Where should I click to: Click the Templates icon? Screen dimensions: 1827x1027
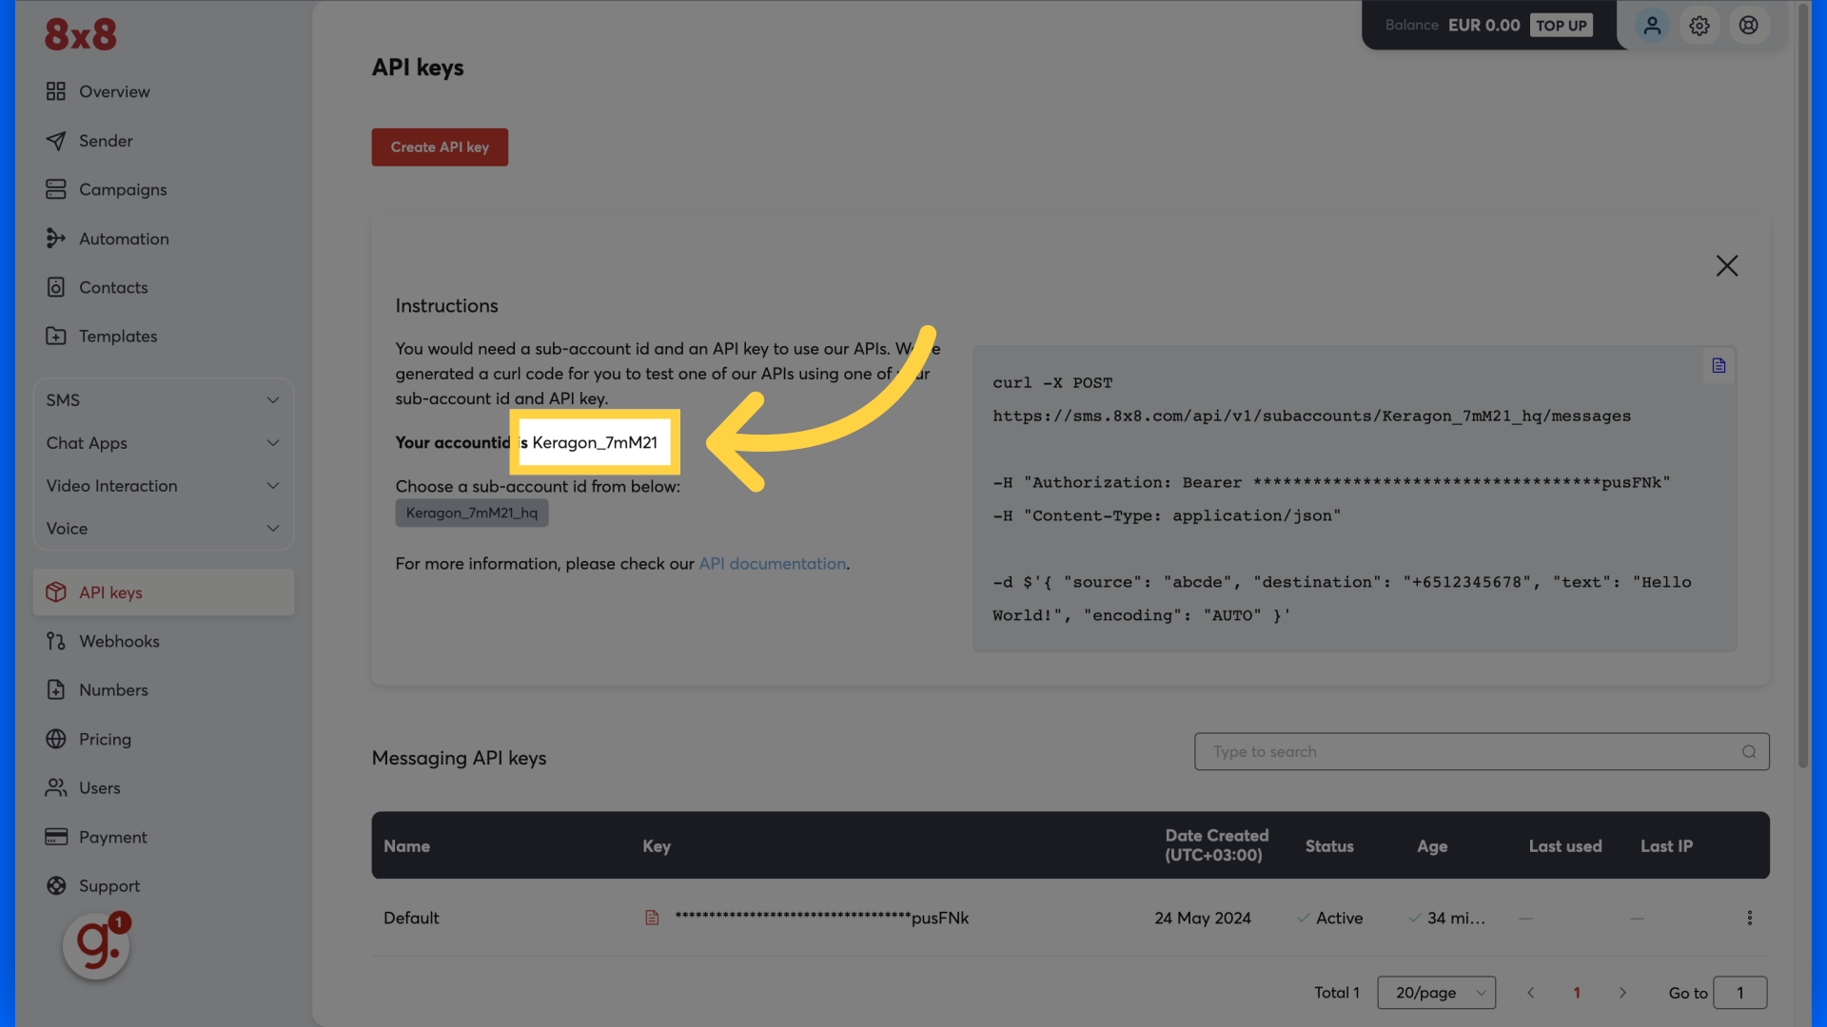coord(56,336)
